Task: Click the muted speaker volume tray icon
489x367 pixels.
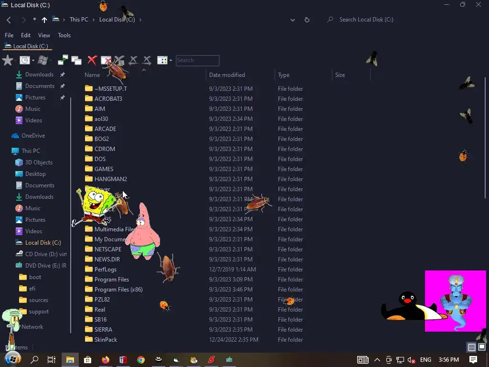Action: click(x=411, y=360)
